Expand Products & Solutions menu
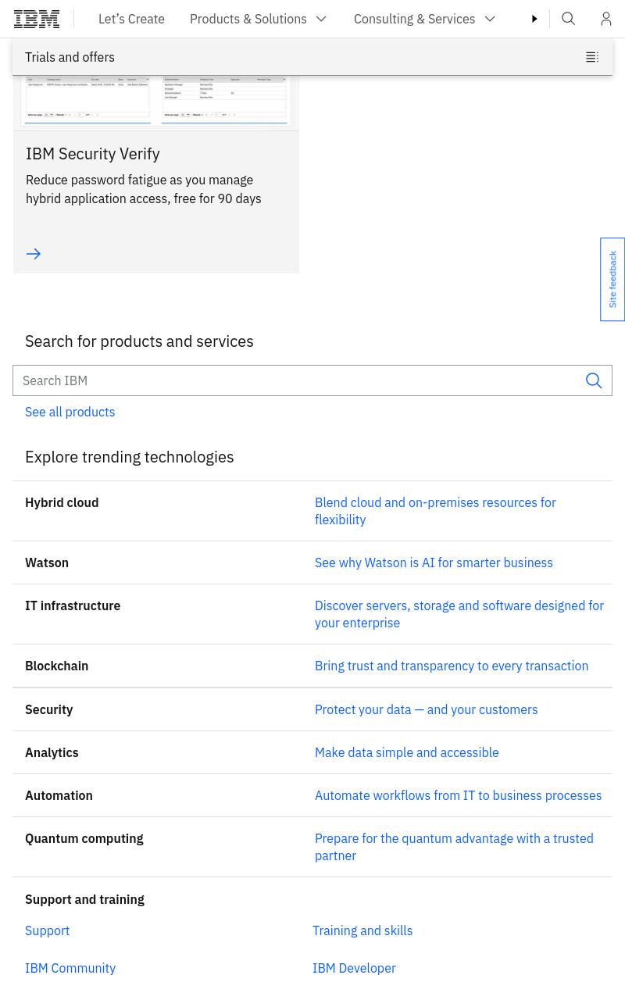 pos(259,19)
